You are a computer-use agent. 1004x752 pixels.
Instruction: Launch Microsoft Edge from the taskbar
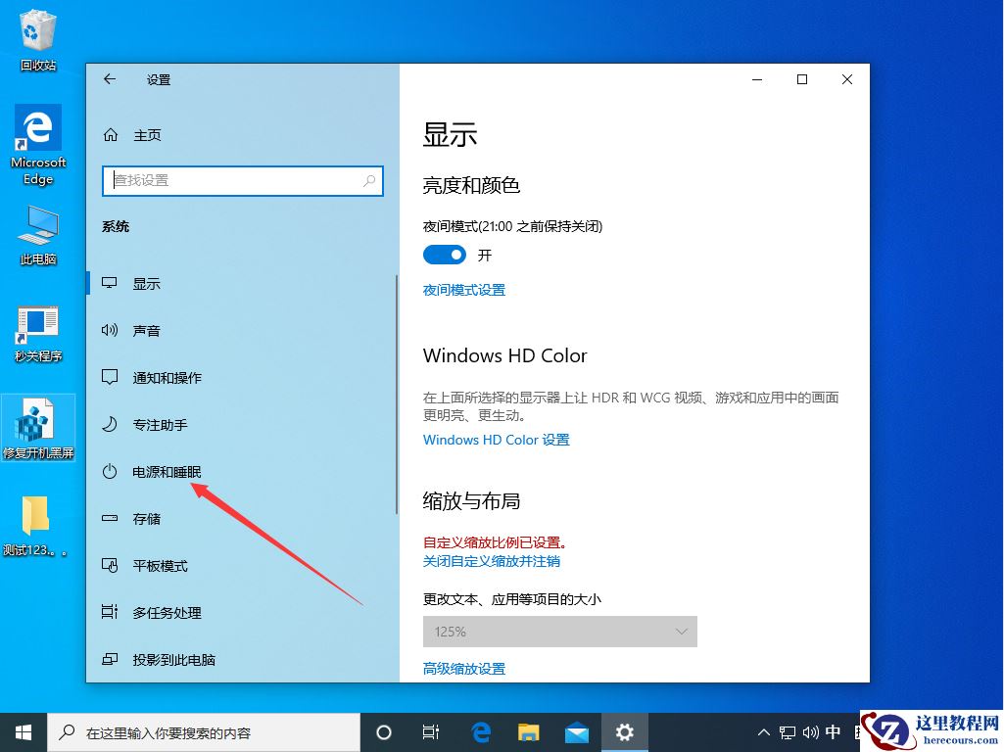coord(480,731)
